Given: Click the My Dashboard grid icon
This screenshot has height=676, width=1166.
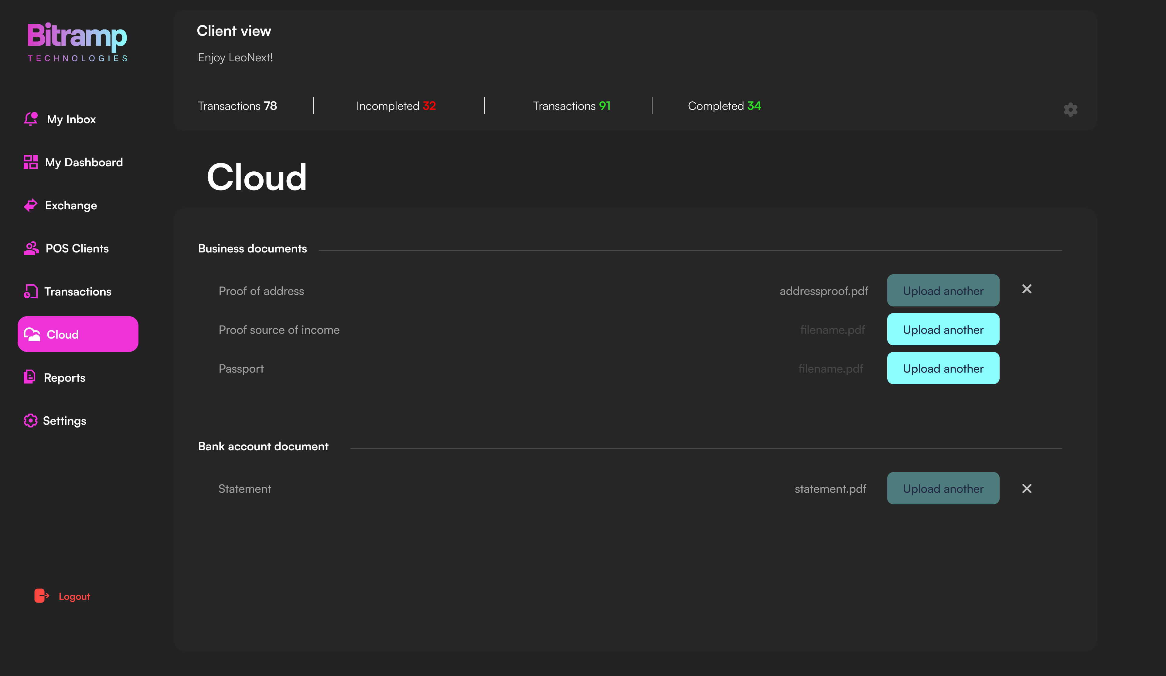Looking at the screenshot, I should click(31, 162).
